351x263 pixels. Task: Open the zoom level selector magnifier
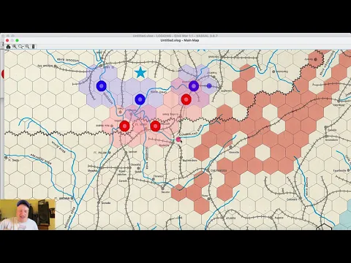[21, 47]
